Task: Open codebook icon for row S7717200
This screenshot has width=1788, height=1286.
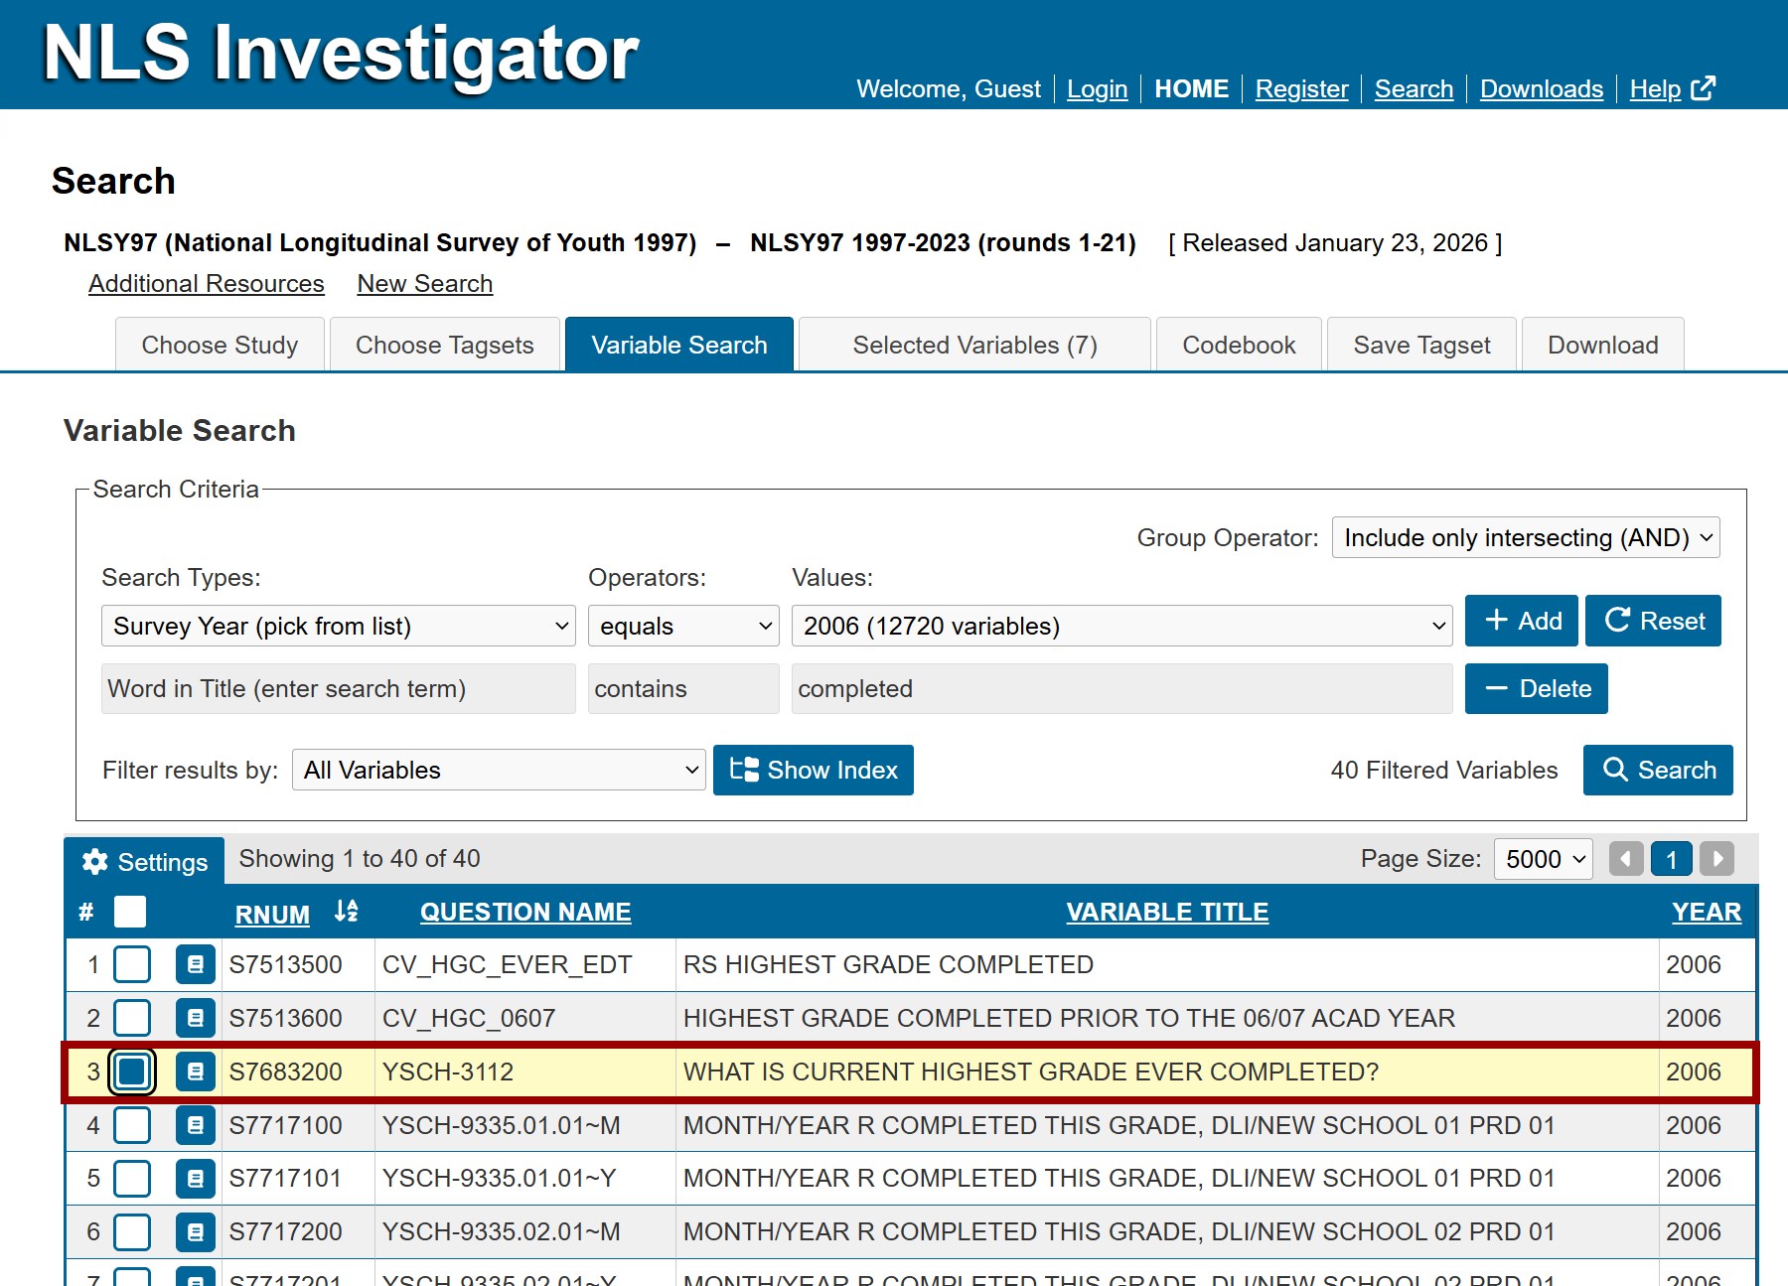Action: [196, 1232]
